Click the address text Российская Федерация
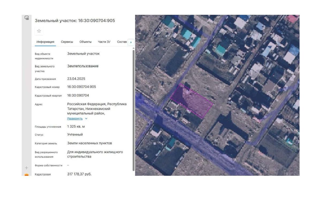Image resolution: width=321 pixels, height=206 pixels. click(x=86, y=104)
